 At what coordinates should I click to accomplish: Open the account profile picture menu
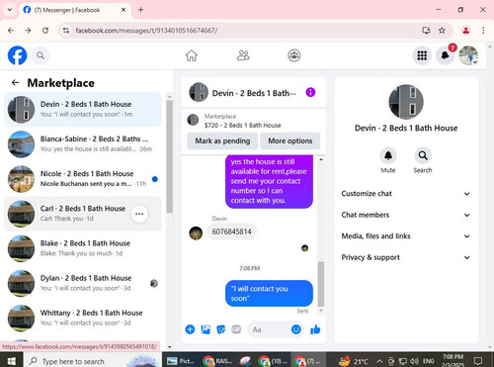(468, 55)
